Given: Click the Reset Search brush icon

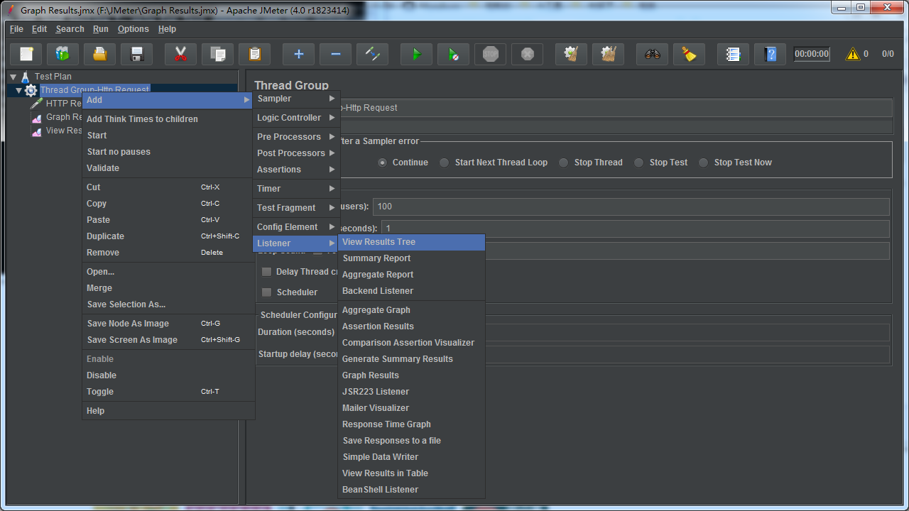Looking at the screenshot, I should (690, 54).
